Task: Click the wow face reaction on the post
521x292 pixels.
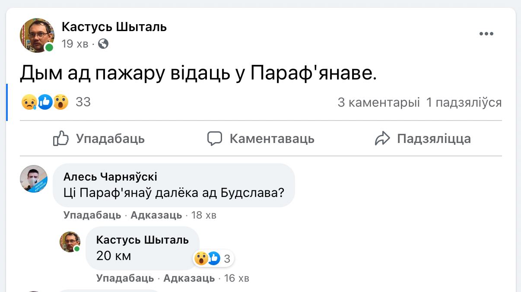Action: pos(61,102)
